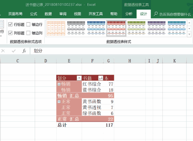Uncheck the 列标题 checkbox
This screenshot has width=193, height=141.
tap(10, 33)
